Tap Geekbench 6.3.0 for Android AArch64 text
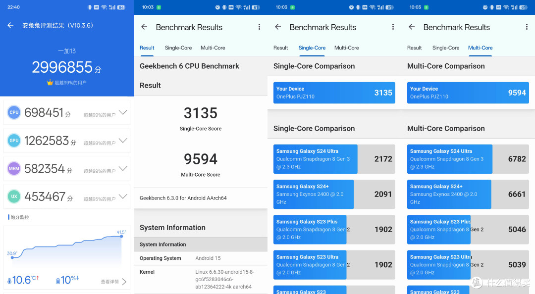This screenshot has width=535, height=294. click(183, 198)
